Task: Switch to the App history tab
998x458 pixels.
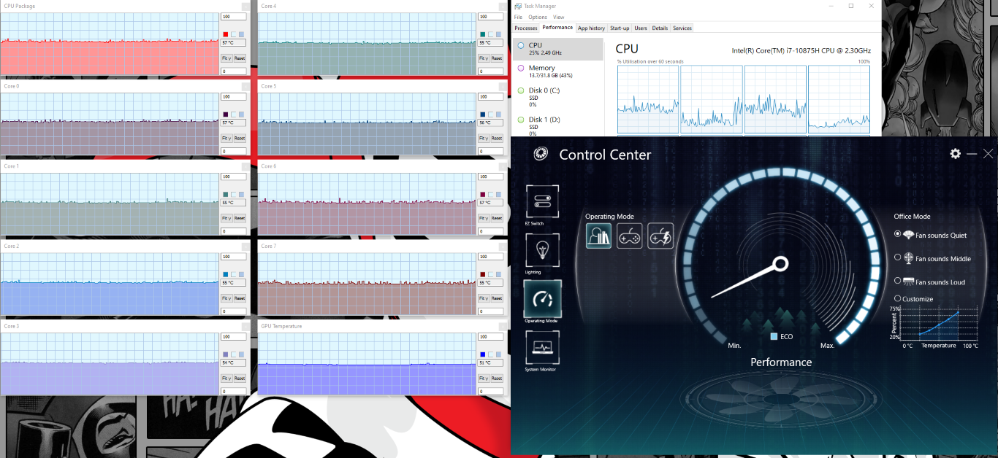Action: pyautogui.click(x=591, y=28)
